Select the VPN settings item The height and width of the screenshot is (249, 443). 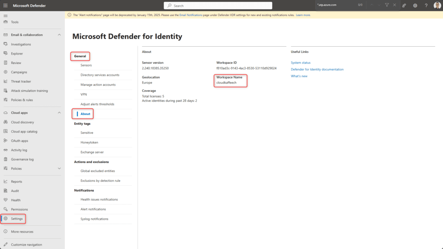click(x=83, y=94)
